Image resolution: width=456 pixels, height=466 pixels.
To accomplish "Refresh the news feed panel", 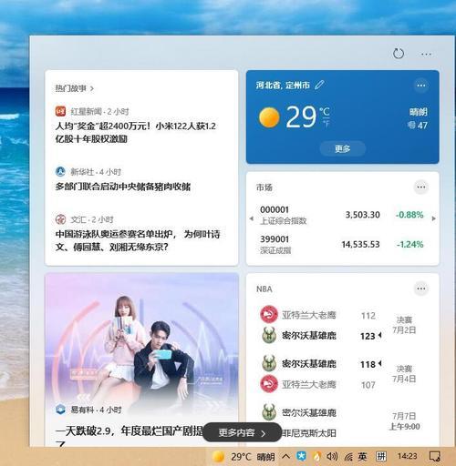I will click(399, 54).
